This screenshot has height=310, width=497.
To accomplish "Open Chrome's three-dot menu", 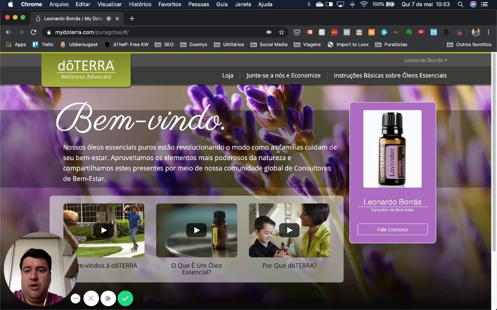I will point(488,32).
